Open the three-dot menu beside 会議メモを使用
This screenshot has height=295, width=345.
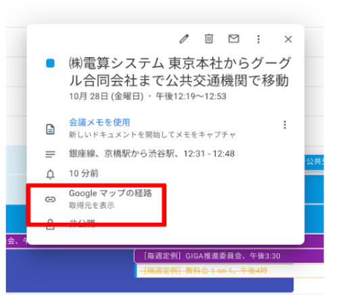285,125
